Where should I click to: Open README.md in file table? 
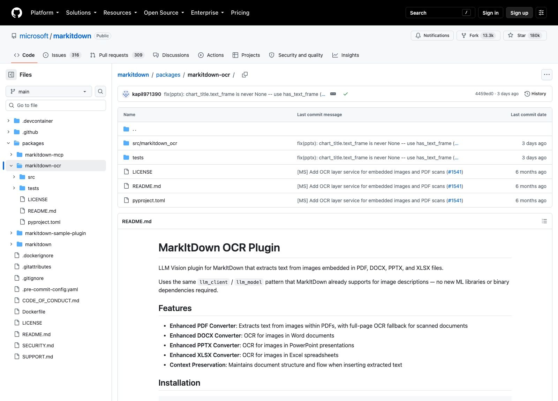coord(146,186)
